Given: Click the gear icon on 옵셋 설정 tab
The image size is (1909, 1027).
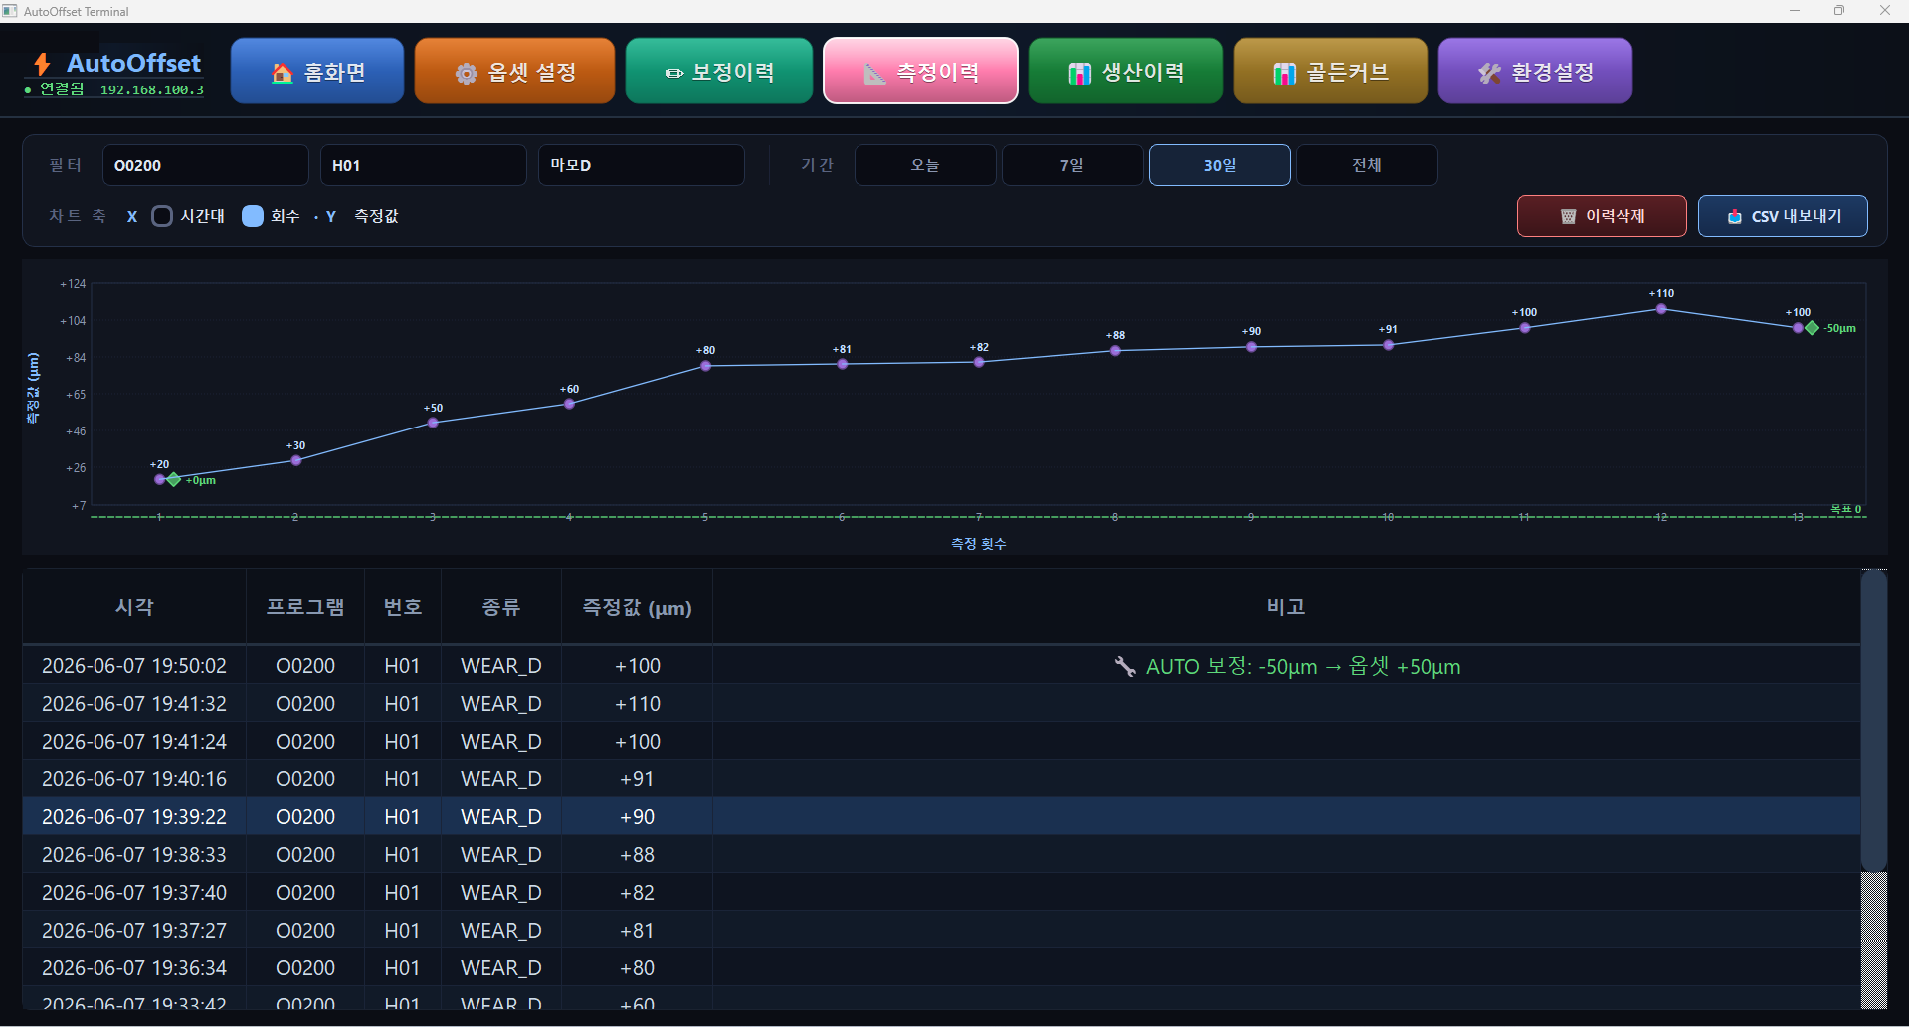Looking at the screenshot, I should click(x=466, y=73).
